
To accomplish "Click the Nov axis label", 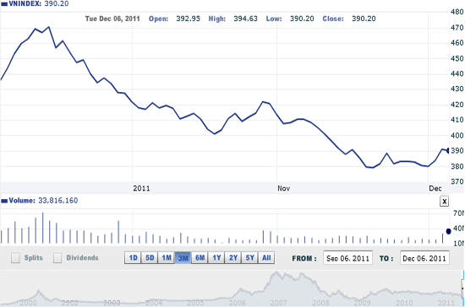I will point(283,188).
